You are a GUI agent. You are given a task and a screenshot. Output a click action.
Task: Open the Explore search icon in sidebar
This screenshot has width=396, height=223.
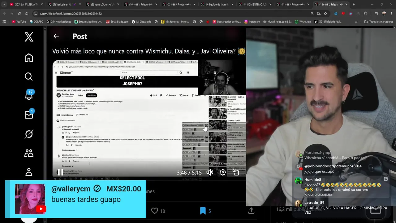pos(29,77)
